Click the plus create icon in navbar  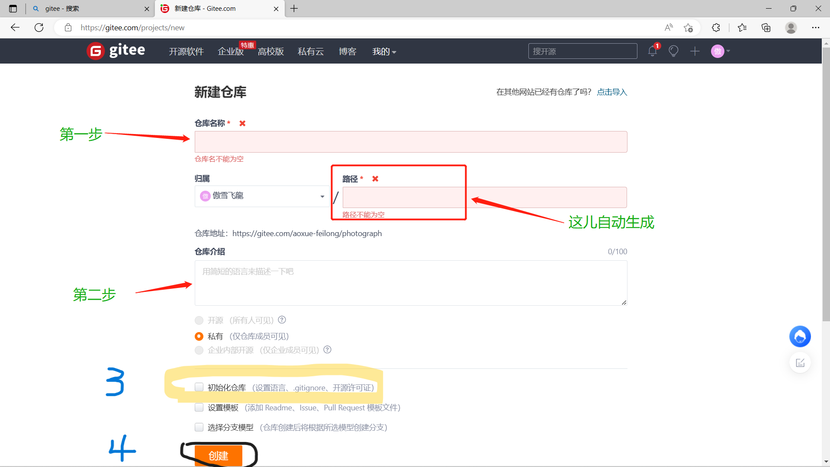point(695,51)
